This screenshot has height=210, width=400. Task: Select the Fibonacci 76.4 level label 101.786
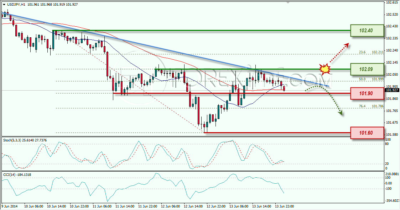tap(371, 106)
